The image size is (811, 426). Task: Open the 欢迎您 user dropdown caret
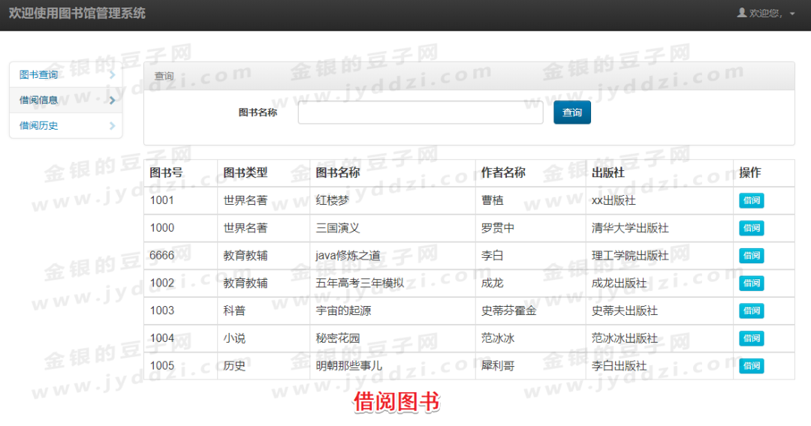(x=792, y=14)
